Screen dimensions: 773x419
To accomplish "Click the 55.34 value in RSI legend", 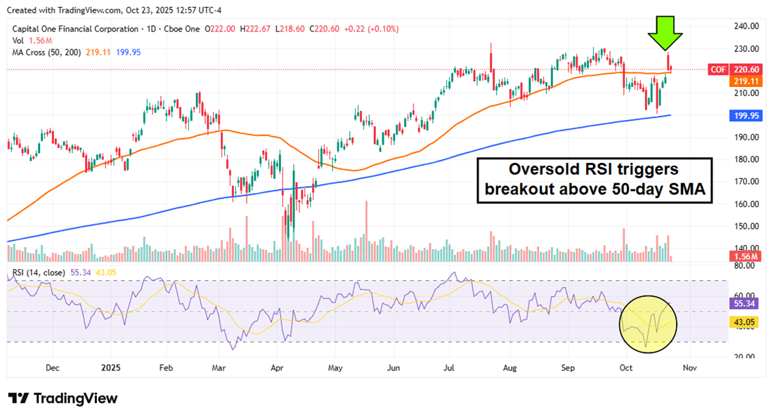I will [x=81, y=272].
